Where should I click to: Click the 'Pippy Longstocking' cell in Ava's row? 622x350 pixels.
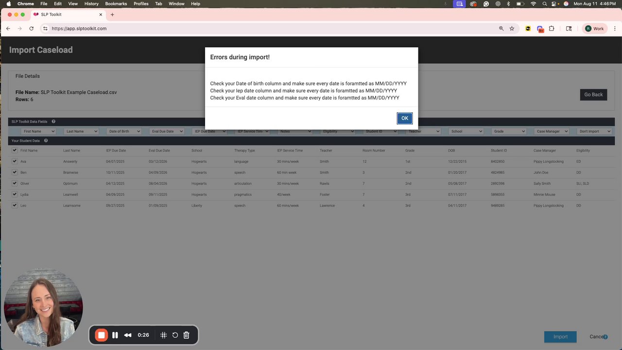[x=548, y=161]
